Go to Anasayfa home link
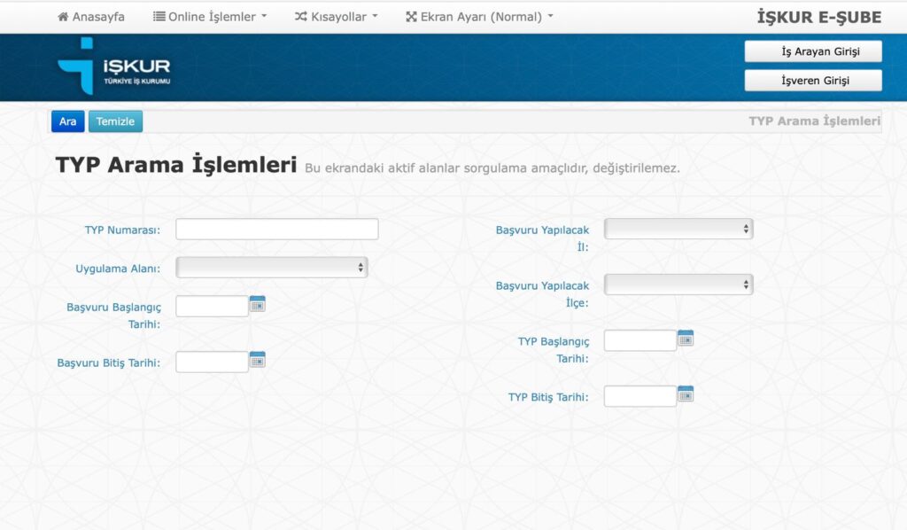This screenshot has width=907, height=530. (x=91, y=17)
